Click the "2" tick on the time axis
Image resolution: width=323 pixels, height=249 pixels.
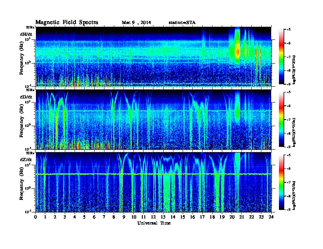[55, 217]
